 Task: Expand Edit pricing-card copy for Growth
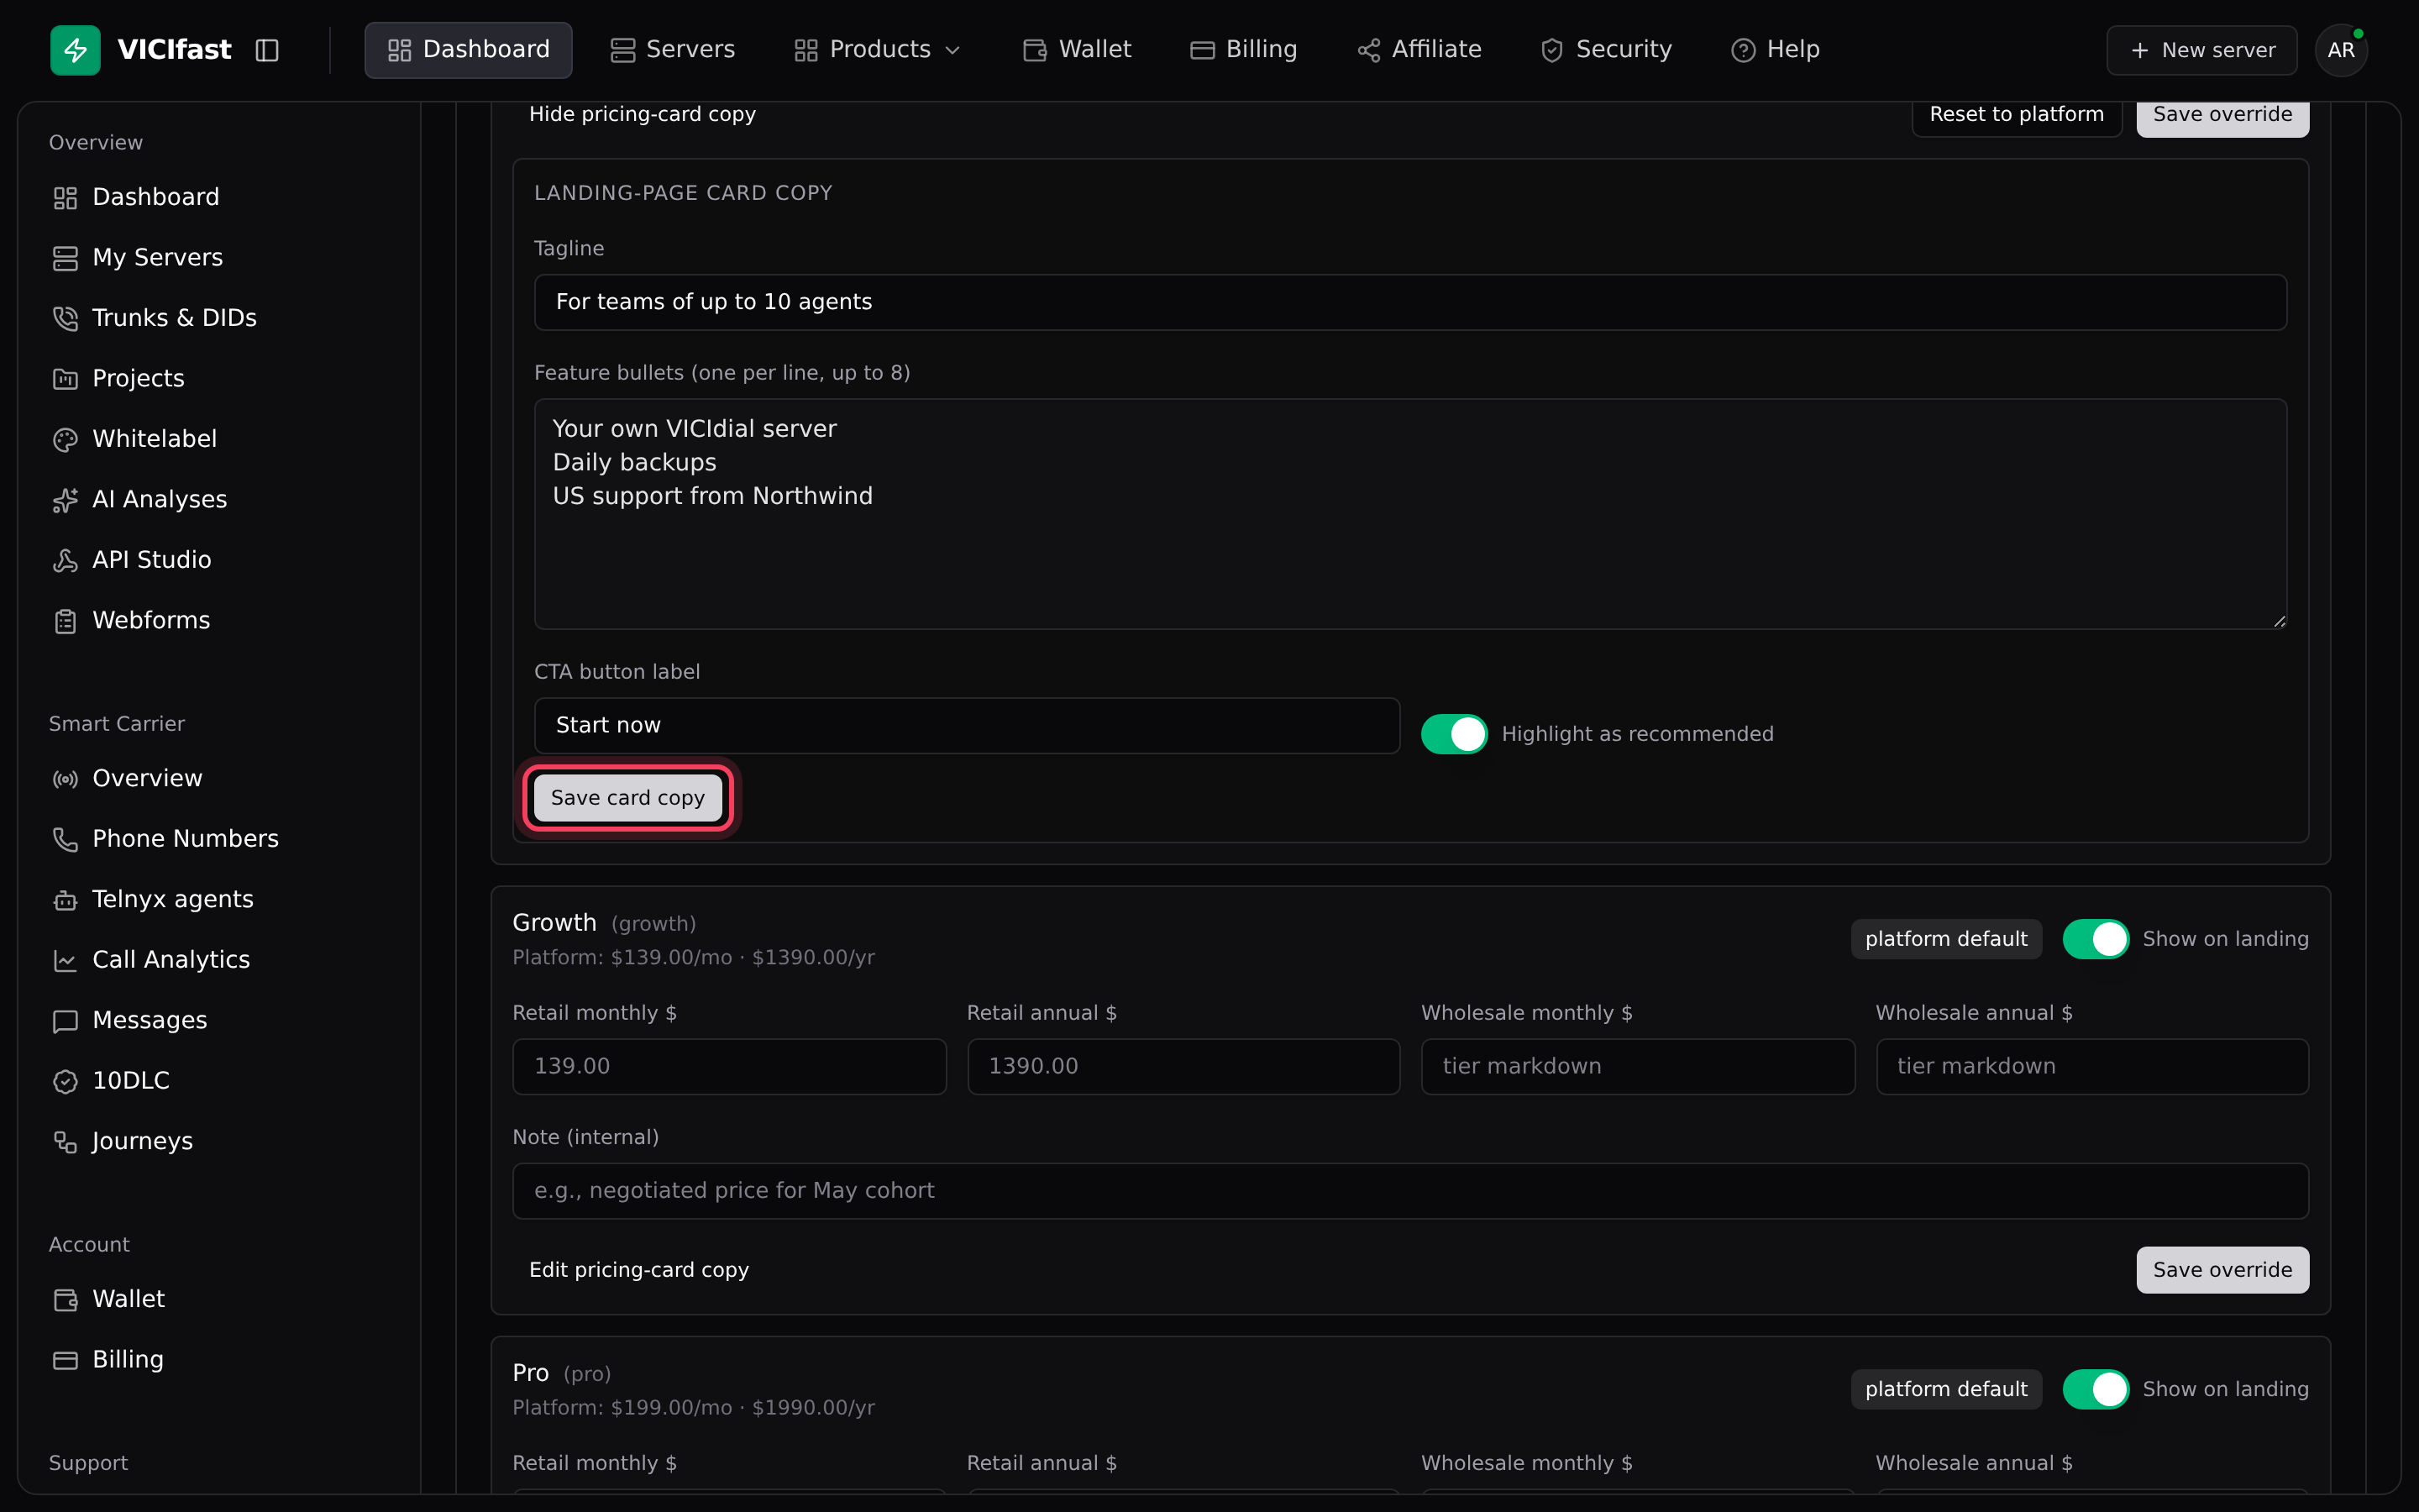click(638, 1269)
